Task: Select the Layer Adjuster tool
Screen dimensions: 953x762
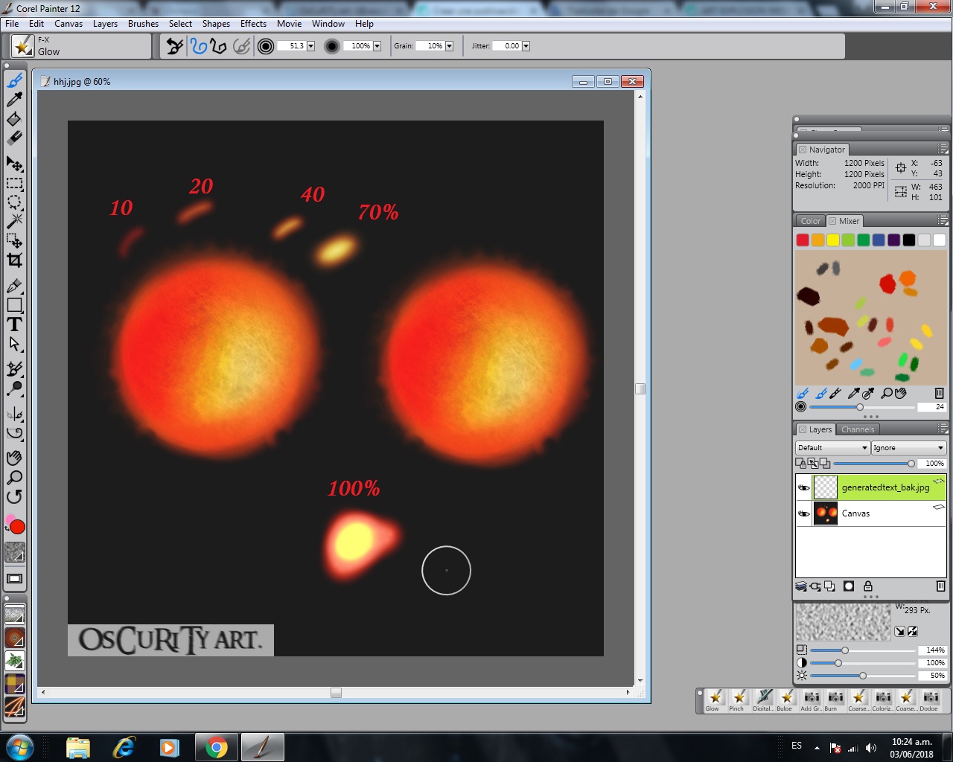Action: coord(15,164)
